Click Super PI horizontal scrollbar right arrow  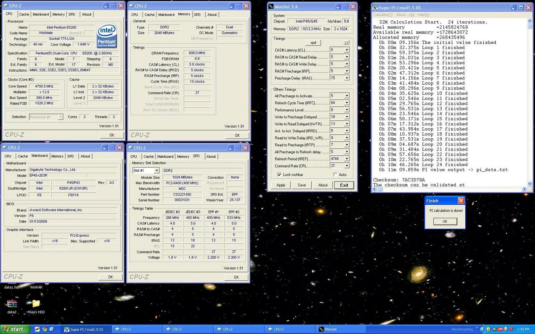coord(524,189)
